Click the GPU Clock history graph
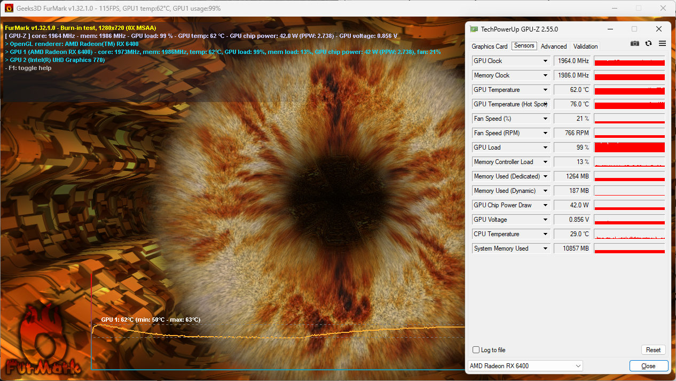This screenshot has width=676, height=381. pyautogui.click(x=630, y=61)
